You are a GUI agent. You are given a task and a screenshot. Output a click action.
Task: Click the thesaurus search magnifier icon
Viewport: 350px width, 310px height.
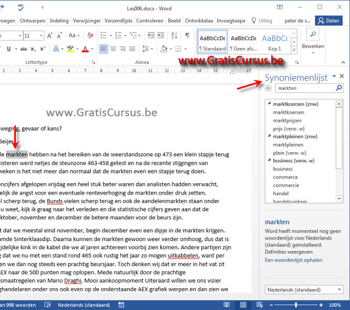tap(339, 88)
